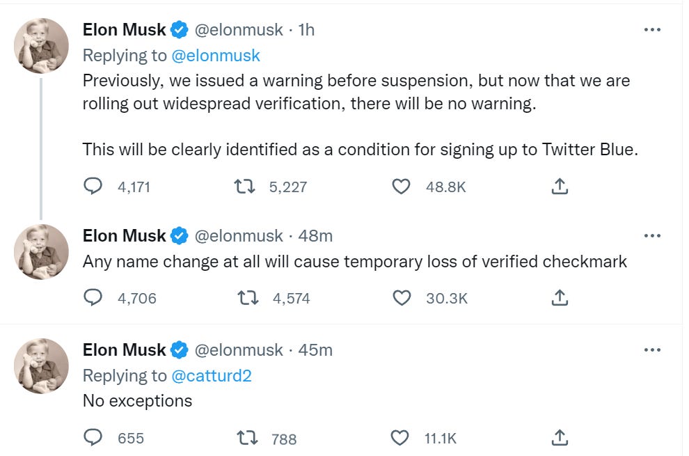Retweet the tweet with 5,227 retweets

[243, 187]
